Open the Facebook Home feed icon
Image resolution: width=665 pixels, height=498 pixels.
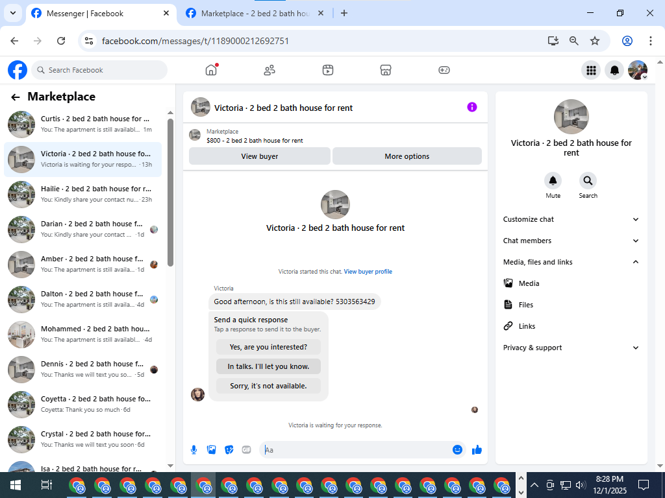211,70
